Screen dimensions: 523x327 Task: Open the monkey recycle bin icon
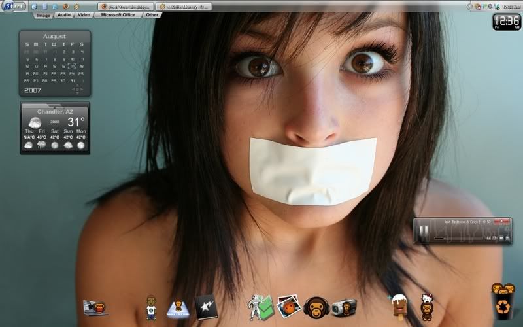503,301
